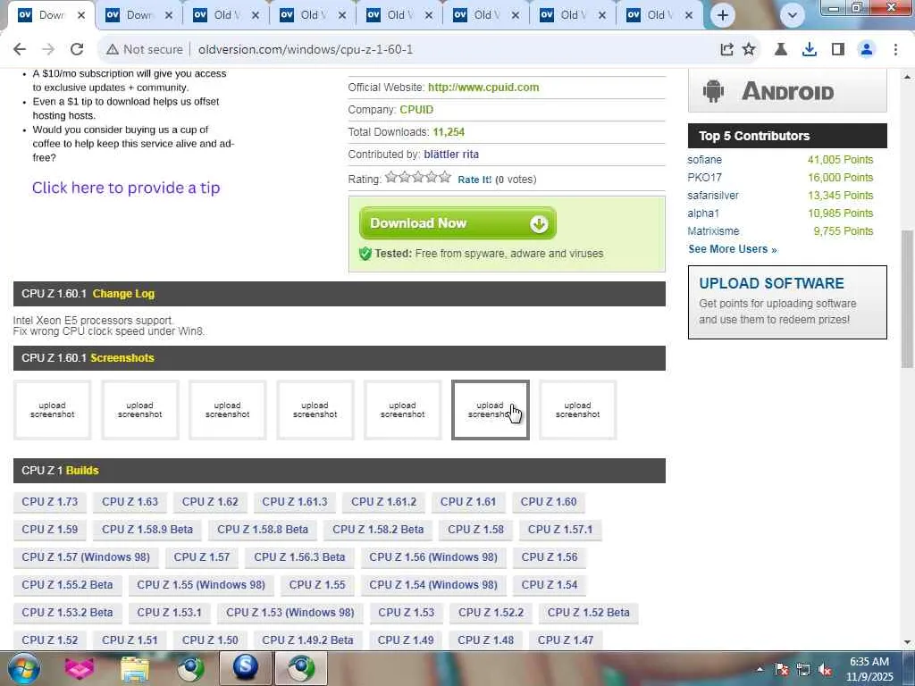Open a new tab with plus button

coord(722,15)
